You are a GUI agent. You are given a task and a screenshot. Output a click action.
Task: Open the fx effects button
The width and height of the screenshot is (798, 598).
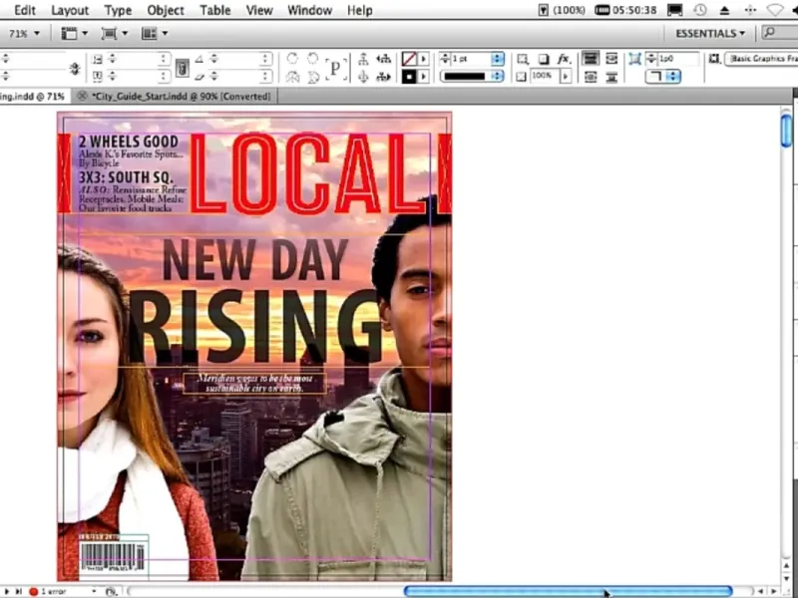[564, 59]
